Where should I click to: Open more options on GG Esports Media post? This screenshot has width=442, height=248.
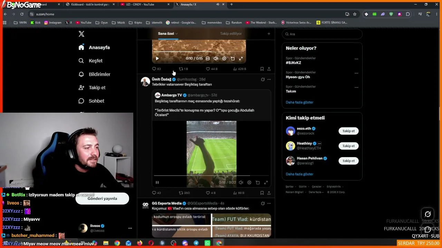(x=269, y=203)
